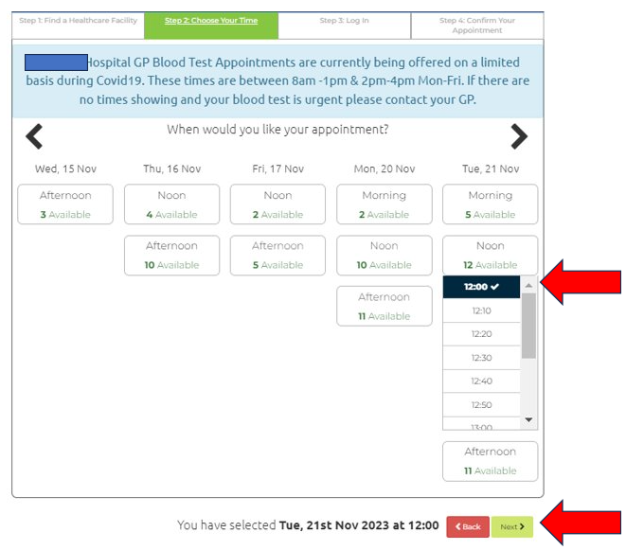
Task: Show Friday 17 Nov Afternoon times
Action: point(277,255)
